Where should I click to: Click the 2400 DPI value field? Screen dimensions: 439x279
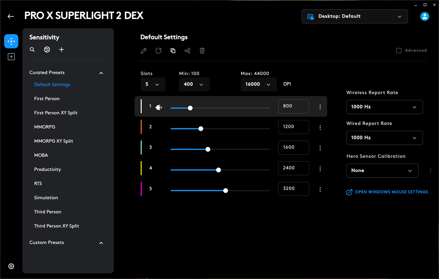(294, 168)
